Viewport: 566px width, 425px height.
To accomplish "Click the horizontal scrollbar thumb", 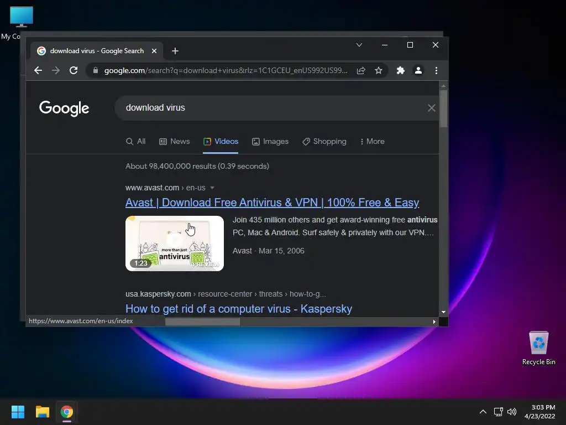I will (202, 322).
